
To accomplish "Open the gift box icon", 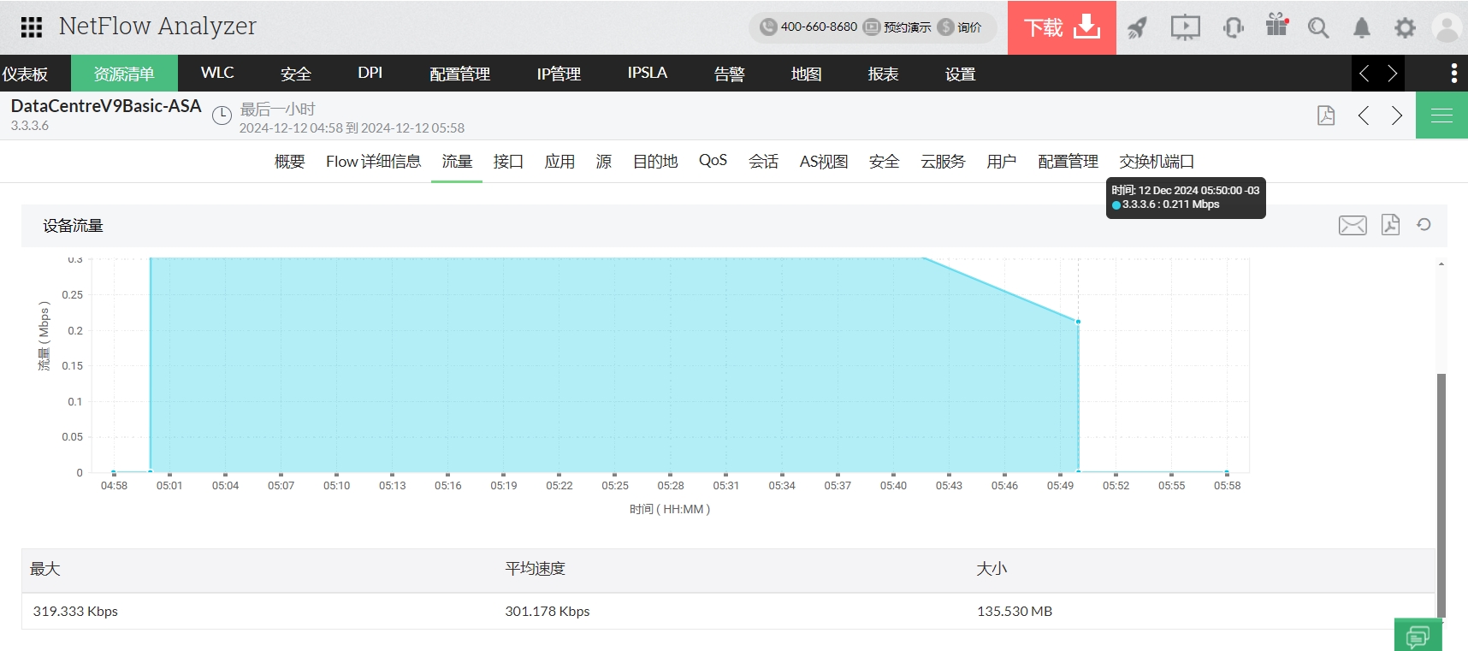I will (1277, 26).
